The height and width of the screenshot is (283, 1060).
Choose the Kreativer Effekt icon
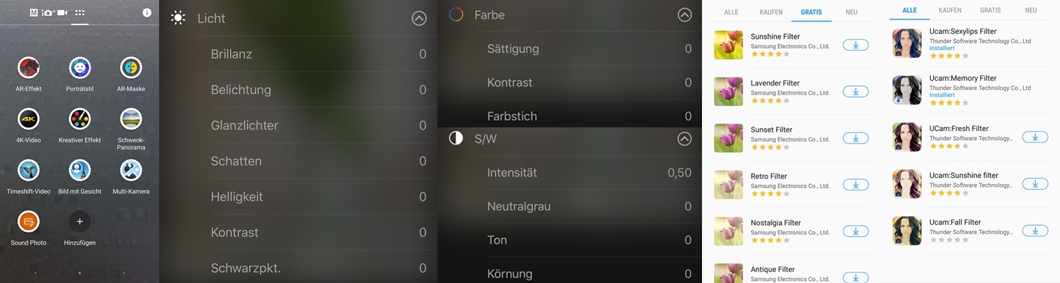pos(80,119)
